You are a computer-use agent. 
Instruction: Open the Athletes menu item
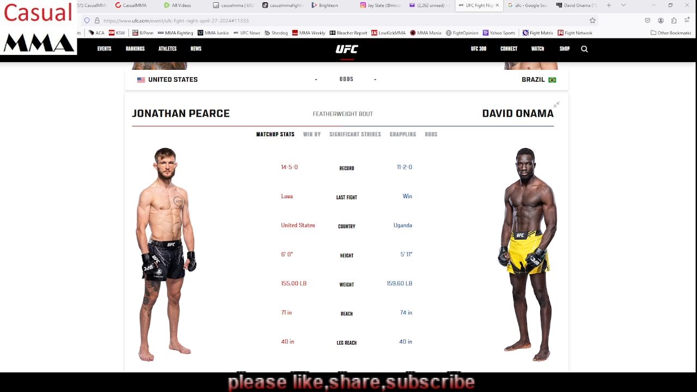[167, 49]
